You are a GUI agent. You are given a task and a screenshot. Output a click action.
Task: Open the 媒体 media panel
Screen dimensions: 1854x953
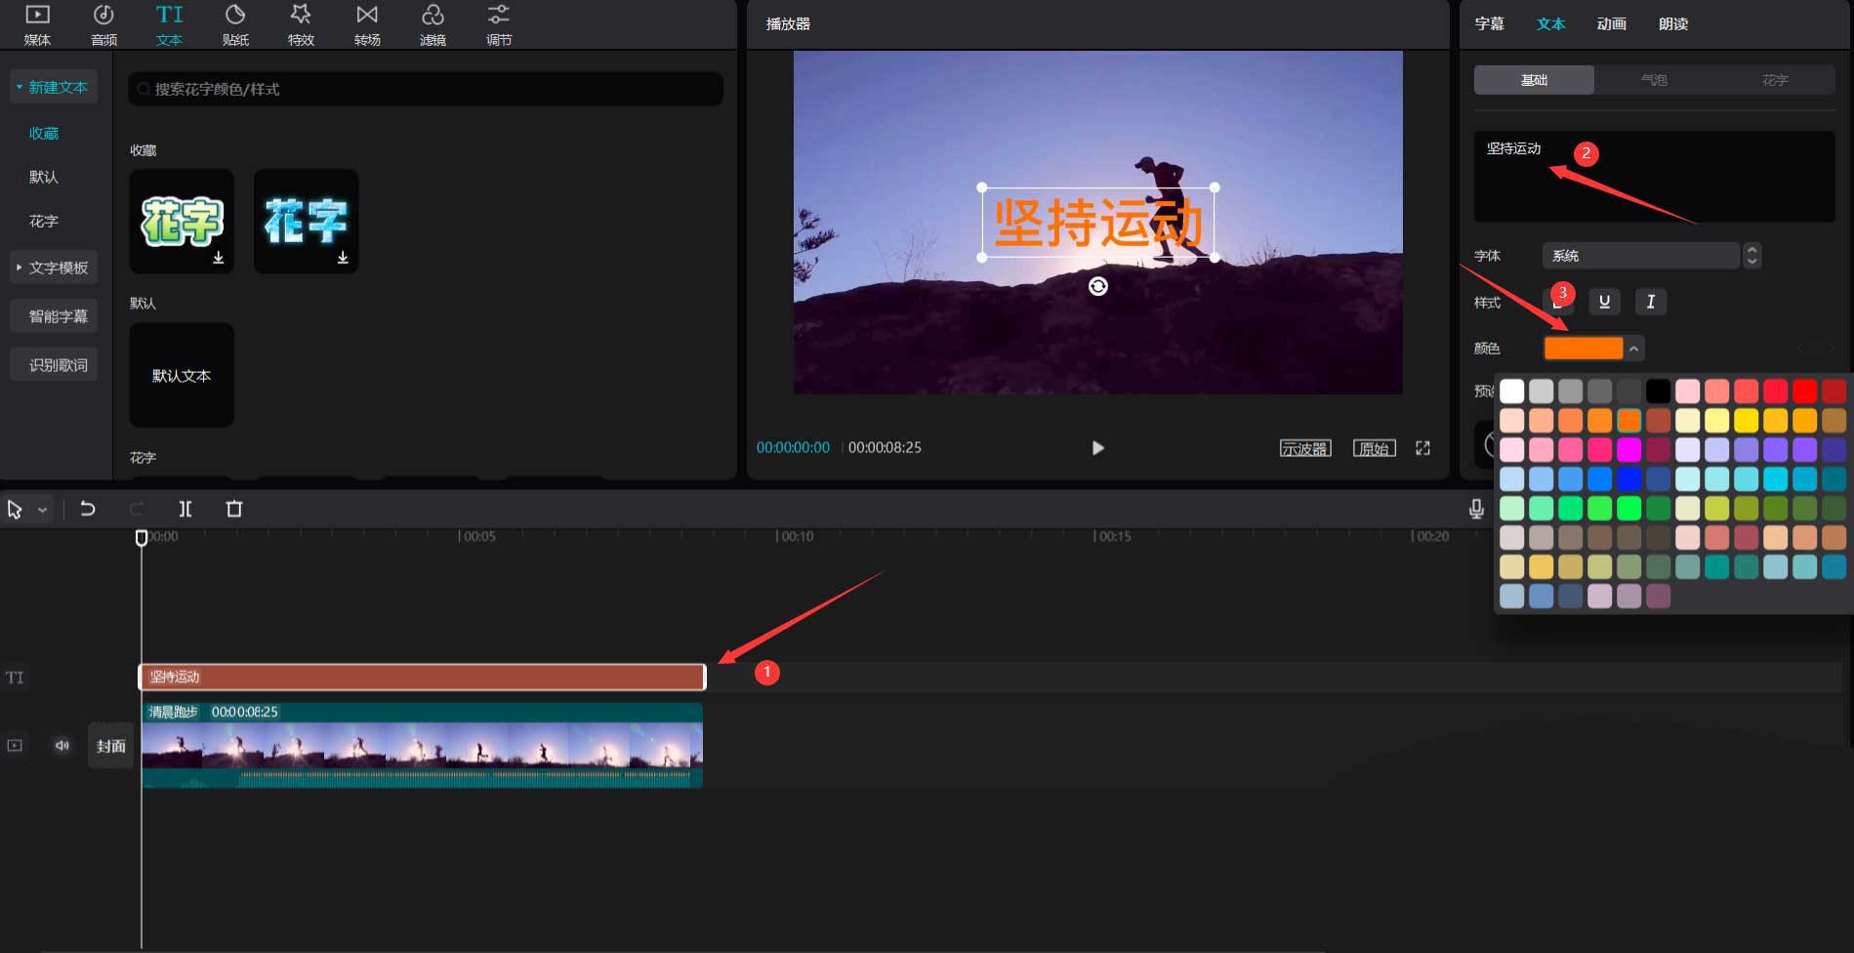pyautogui.click(x=37, y=23)
